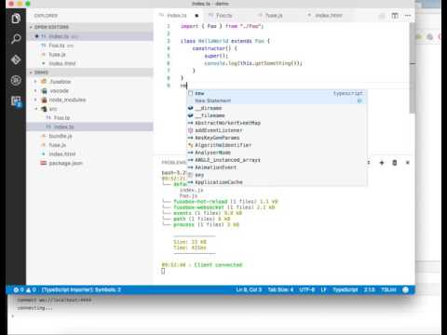Click the info icon on New Statement suggestion
Screen dimensions: 447x335
[x=359, y=100]
